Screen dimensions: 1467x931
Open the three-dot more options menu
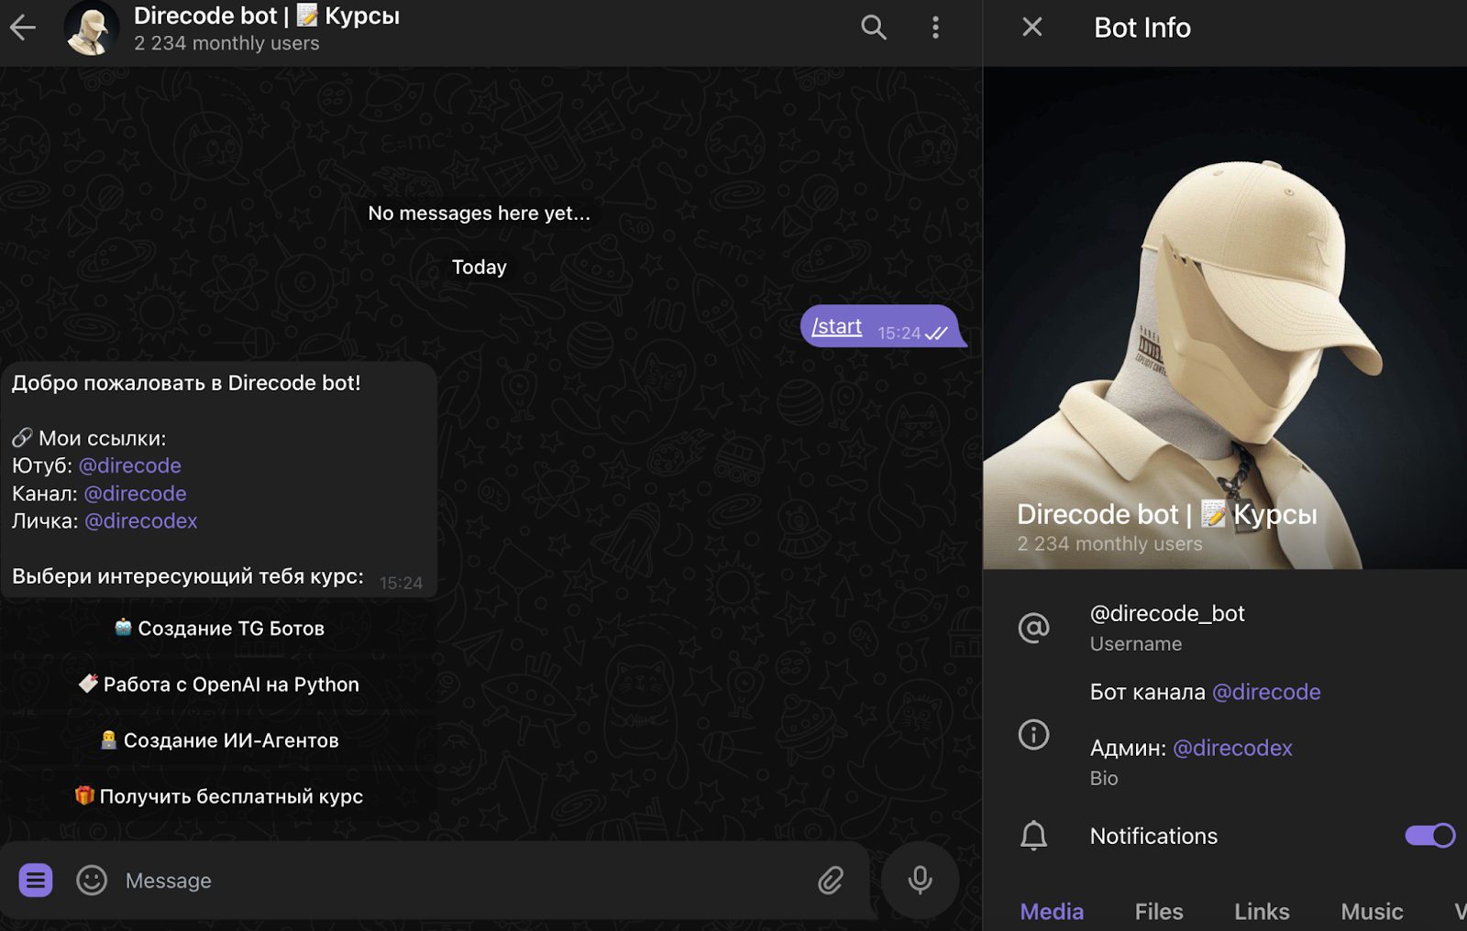point(935,27)
